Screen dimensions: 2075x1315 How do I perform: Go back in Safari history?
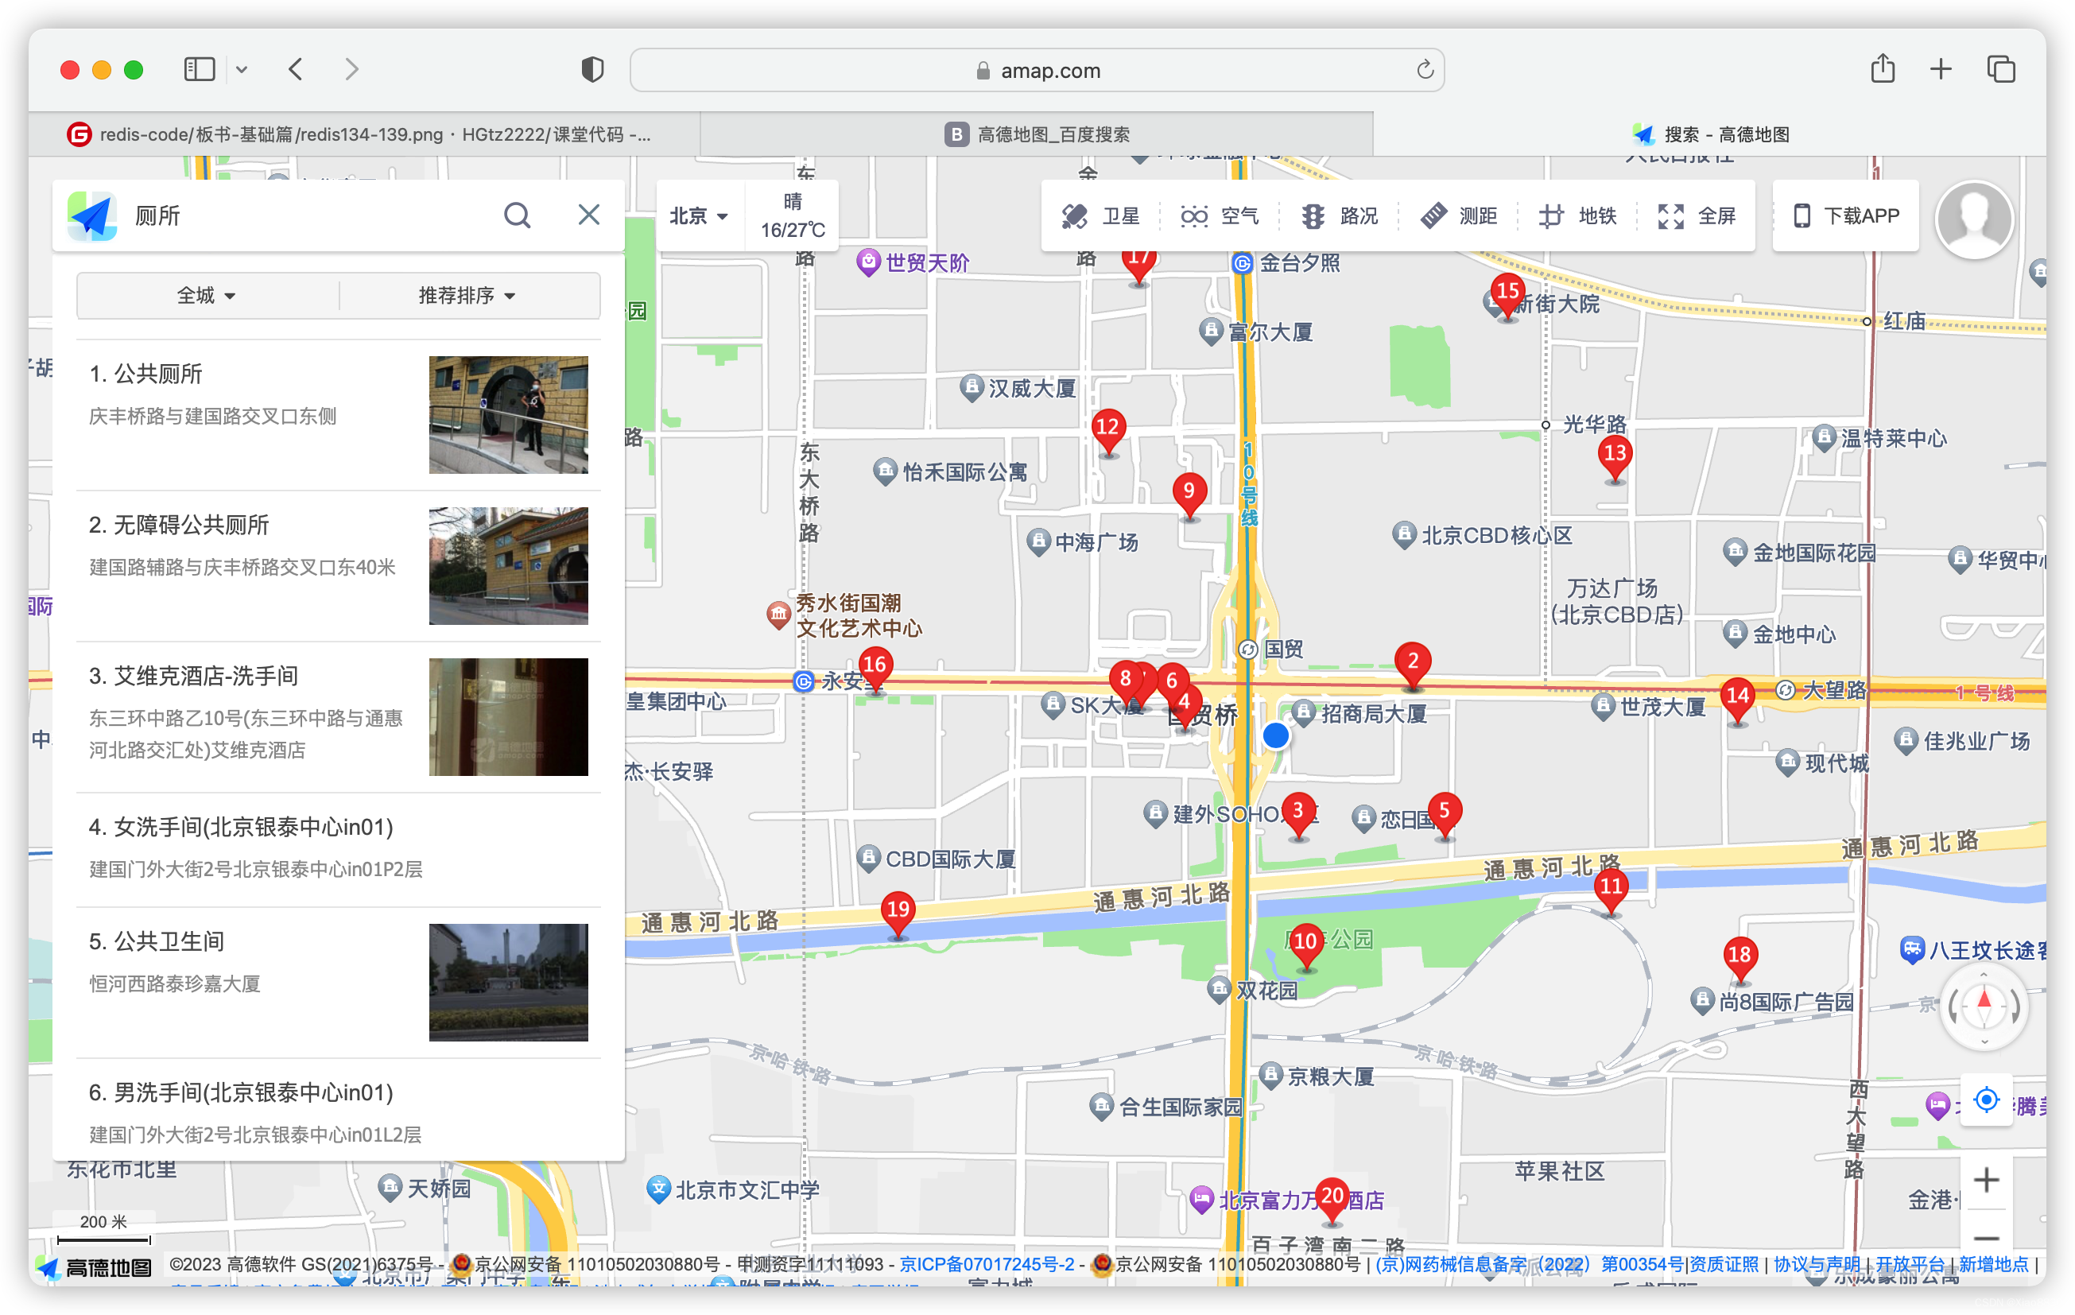point(296,69)
